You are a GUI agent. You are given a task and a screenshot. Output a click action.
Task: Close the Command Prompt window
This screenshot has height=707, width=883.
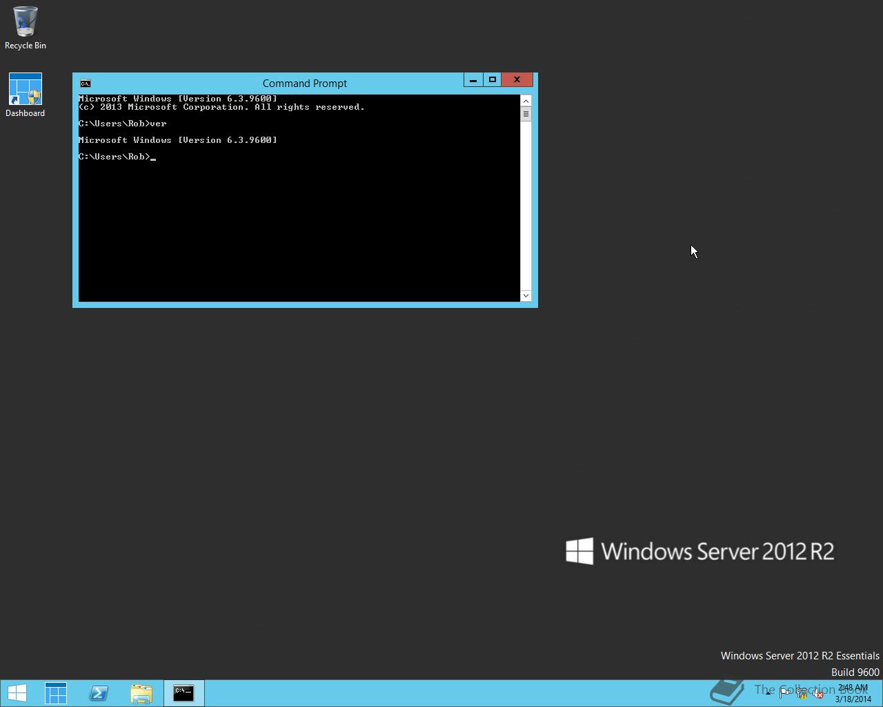coord(517,80)
